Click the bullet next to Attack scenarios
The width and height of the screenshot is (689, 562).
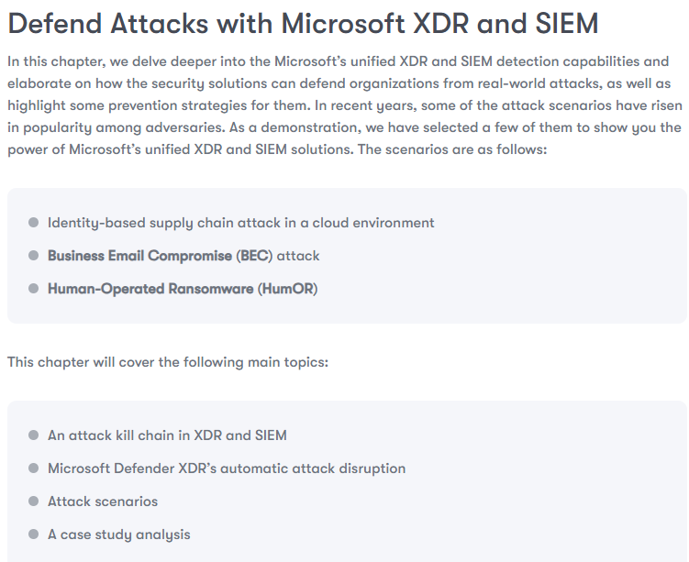(x=34, y=501)
